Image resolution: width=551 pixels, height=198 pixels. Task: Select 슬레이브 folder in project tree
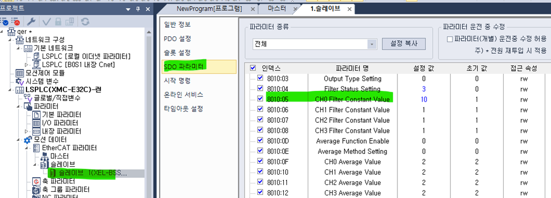coord(63,164)
